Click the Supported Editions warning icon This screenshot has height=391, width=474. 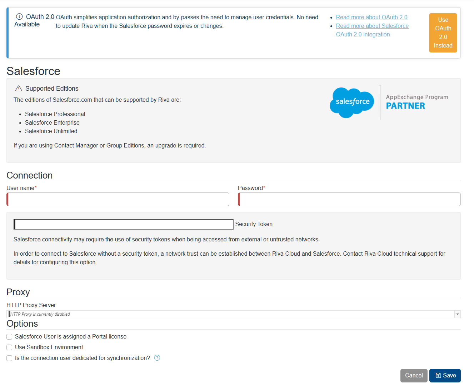click(19, 89)
